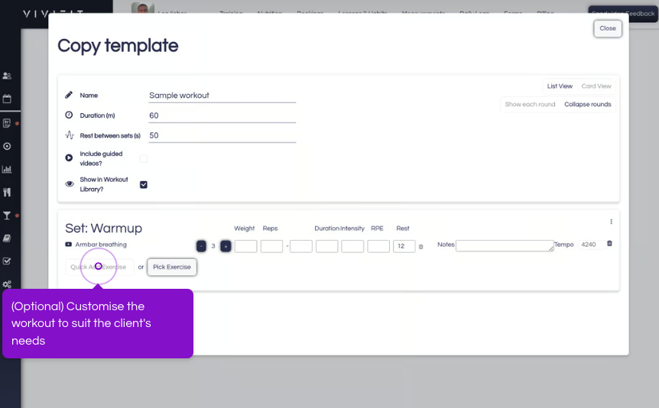Click the Notes text area
Image resolution: width=659 pixels, height=408 pixels.
[505, 245]
